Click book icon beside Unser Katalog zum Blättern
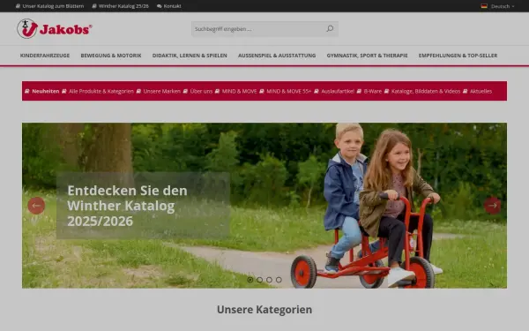The height and width of the screenshot is (331, 529). tap(18, 6)
